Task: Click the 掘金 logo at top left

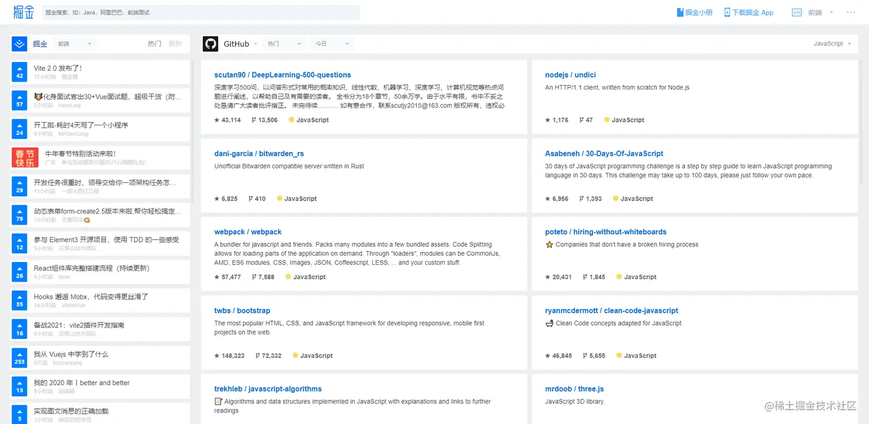Action: (24, 12)
